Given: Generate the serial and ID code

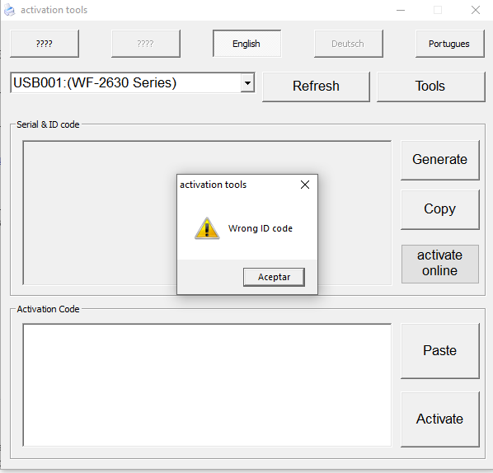Looking at the screenshot, I should [440, 160].
